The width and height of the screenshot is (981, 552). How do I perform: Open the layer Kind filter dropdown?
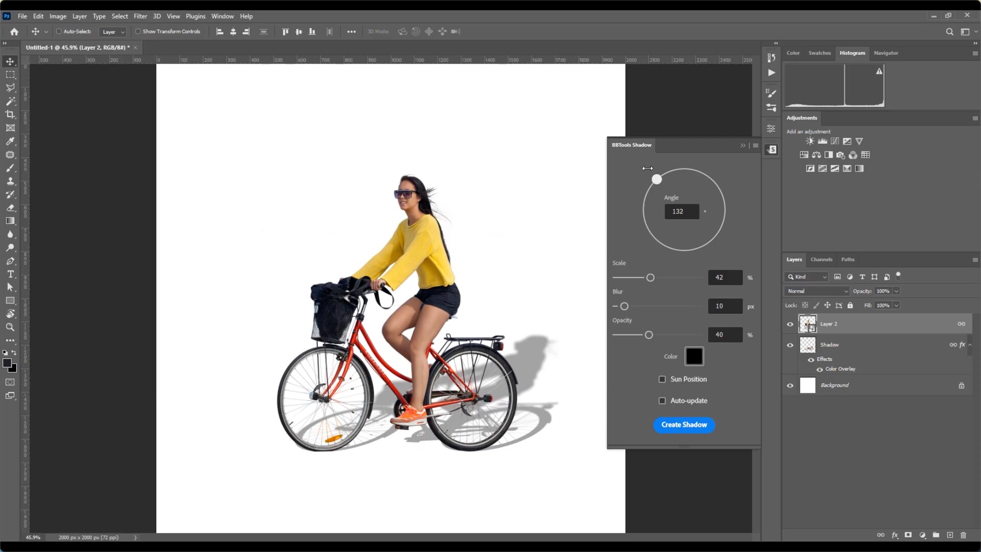tap(807, 277)
